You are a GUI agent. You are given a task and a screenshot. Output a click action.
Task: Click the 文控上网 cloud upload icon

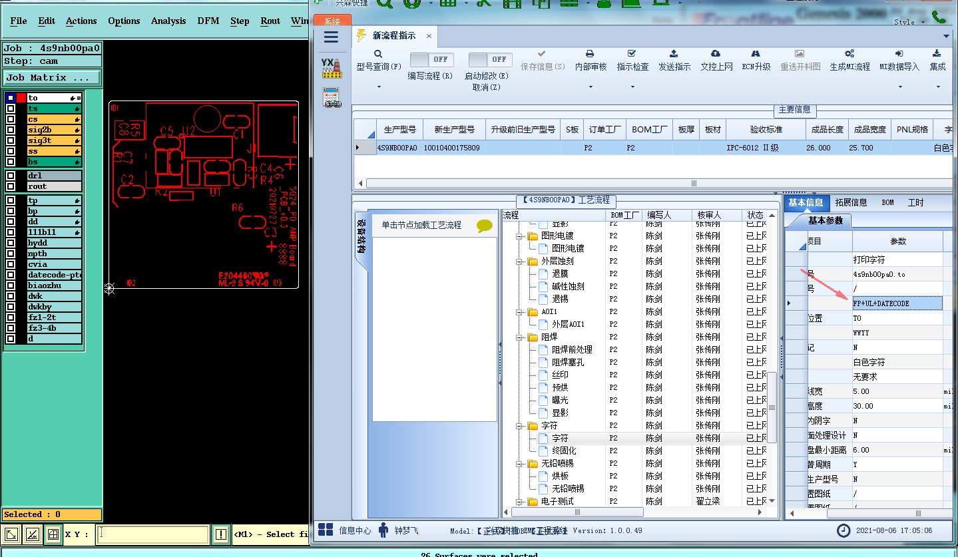point(716,54)
